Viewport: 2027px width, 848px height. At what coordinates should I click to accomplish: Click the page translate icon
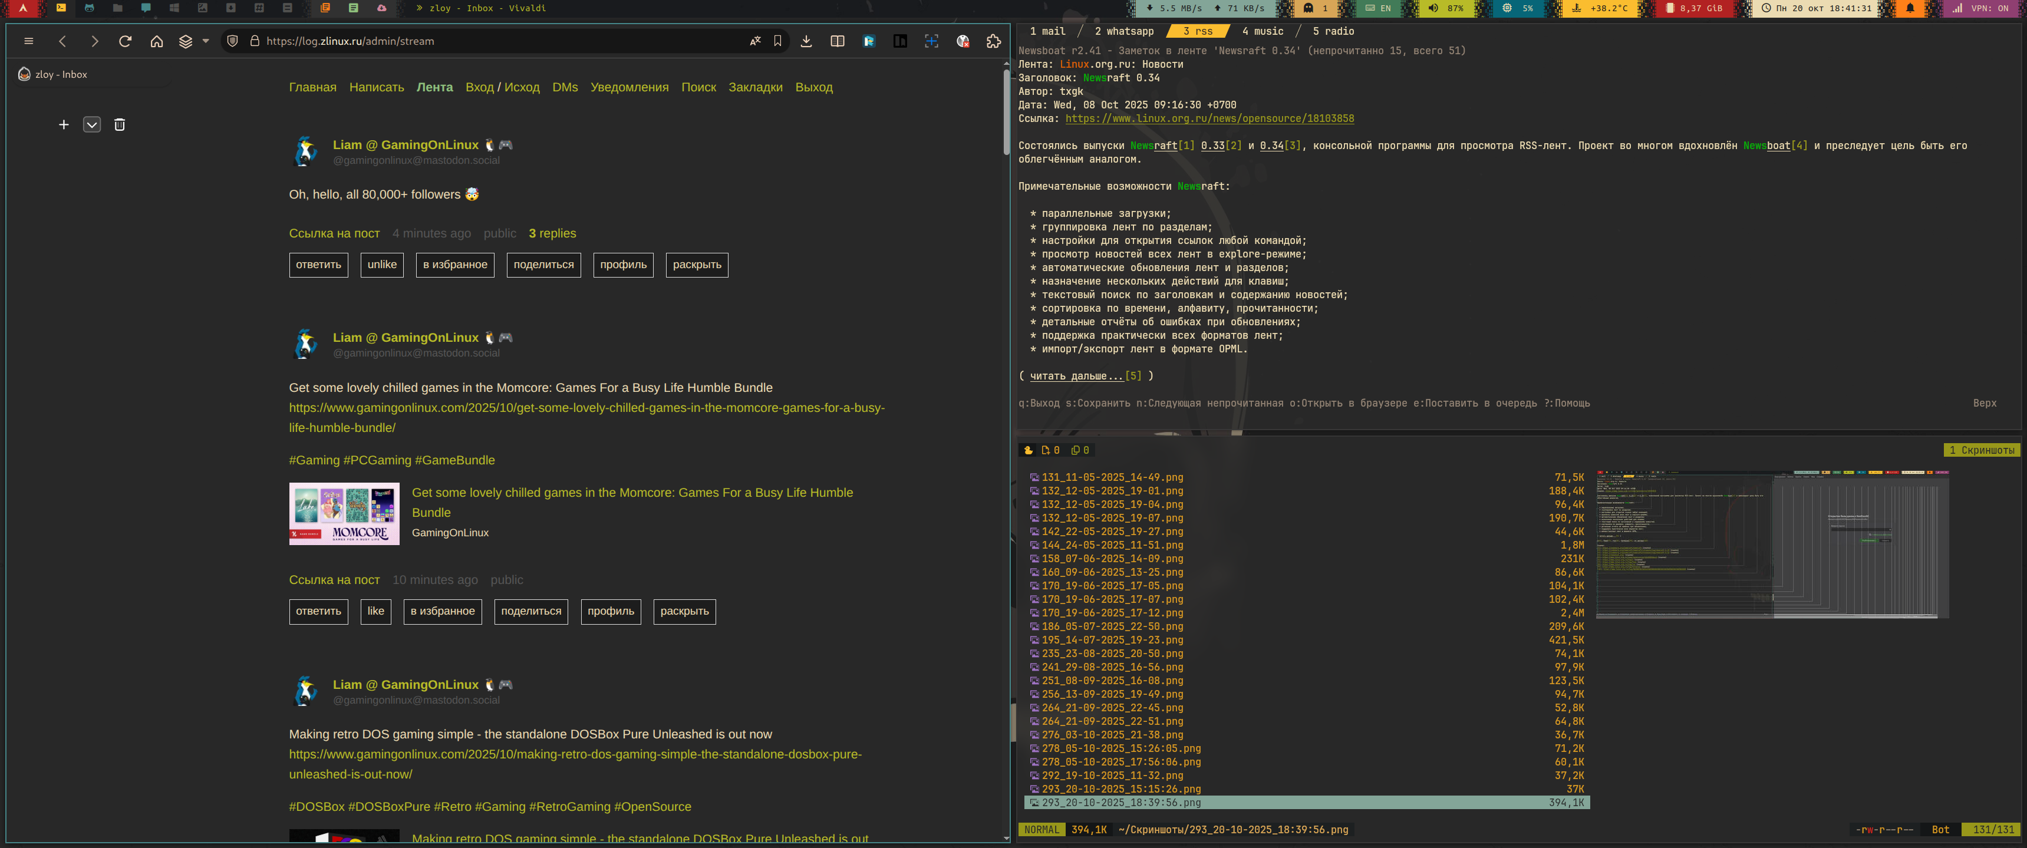754,41
